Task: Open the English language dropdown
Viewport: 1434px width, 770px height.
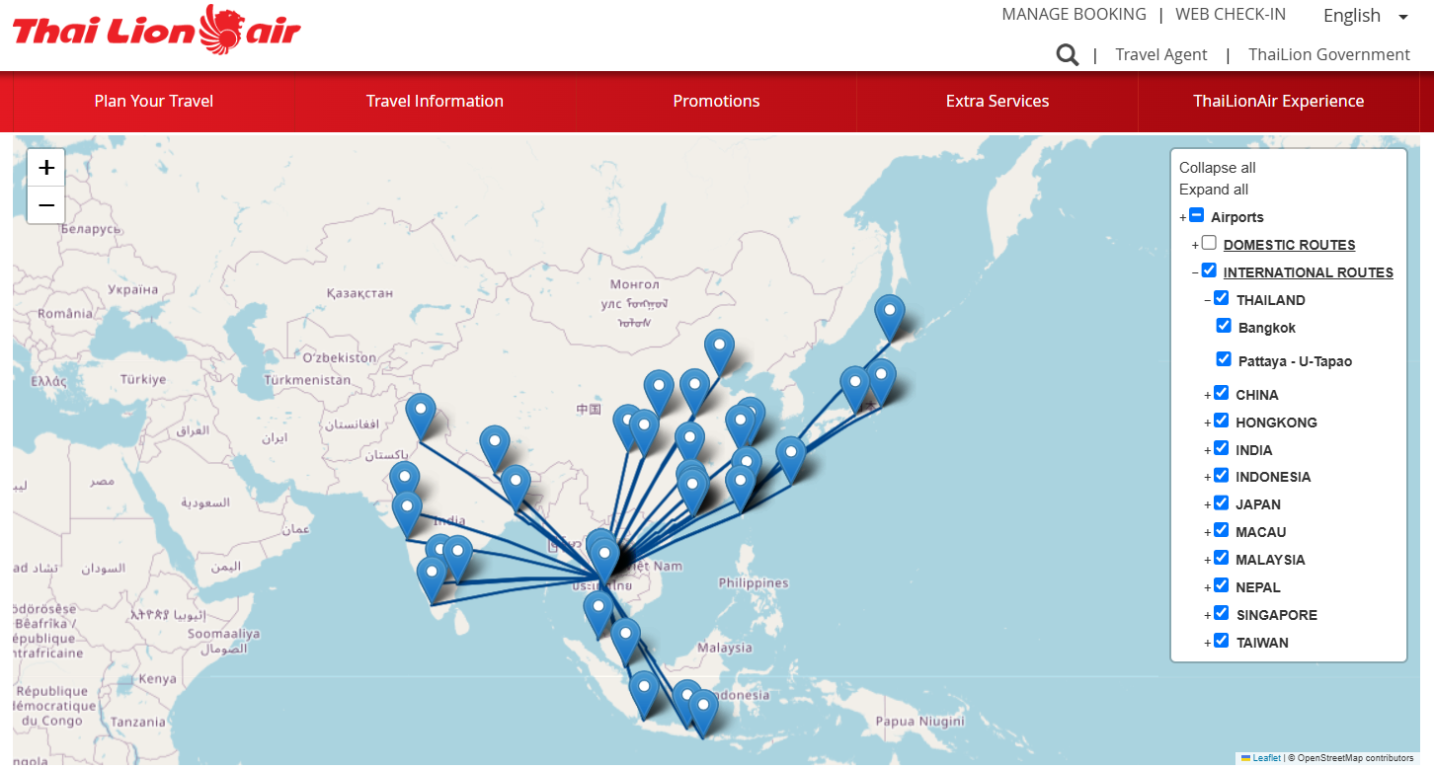Action: point(1365,16)
